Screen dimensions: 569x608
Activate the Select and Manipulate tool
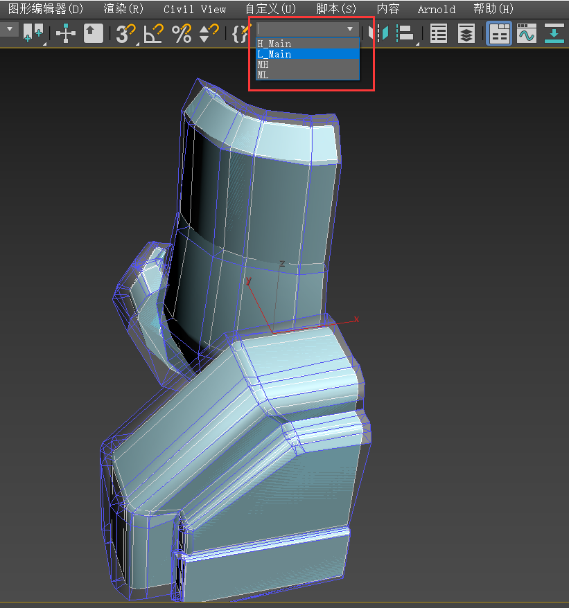pos(66,33)
